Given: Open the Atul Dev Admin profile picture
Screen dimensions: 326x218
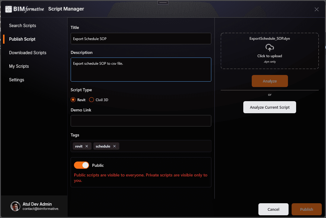Looking at the screenshot, I should [x=15, y=206].
